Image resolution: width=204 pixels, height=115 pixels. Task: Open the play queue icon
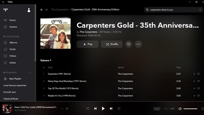tap(202, 109)
